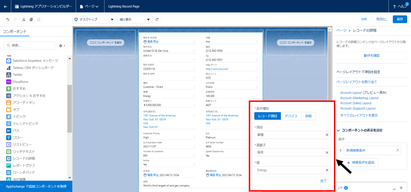Click 検索条件を追加 button
Image resolution: width=411 pixels, height=192 pixels.
[360, 162]
